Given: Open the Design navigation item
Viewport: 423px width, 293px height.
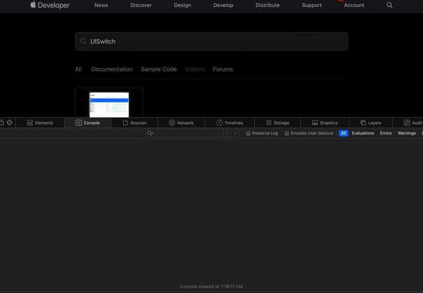Looking at the screenshot, I should pyautogui.click(x=182, y=5).
